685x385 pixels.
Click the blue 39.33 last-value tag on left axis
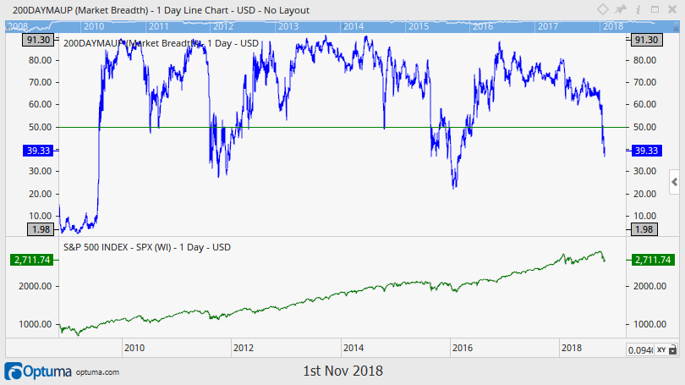(38, 151)
